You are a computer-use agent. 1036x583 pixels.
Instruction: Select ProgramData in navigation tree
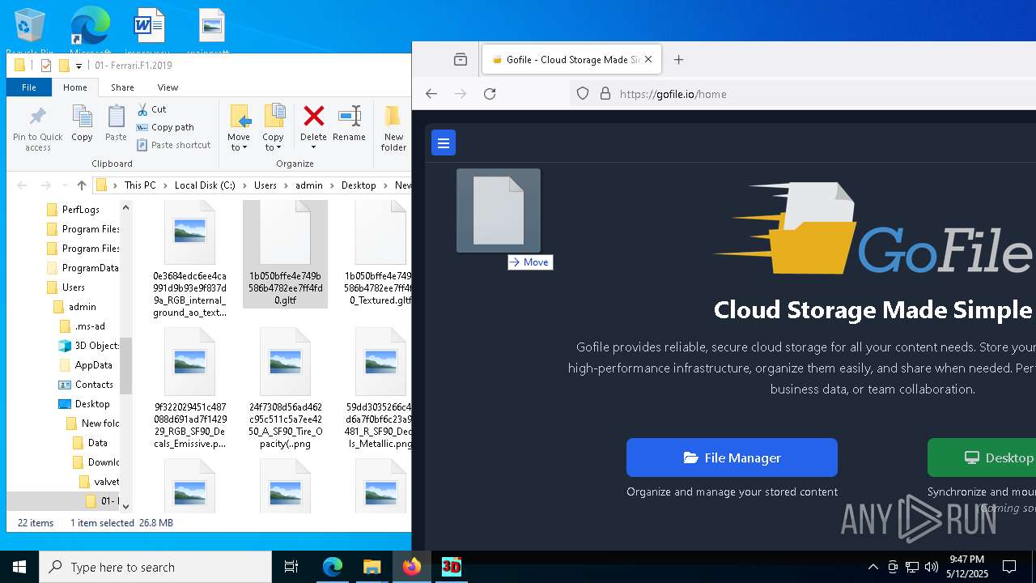[83, 268]
